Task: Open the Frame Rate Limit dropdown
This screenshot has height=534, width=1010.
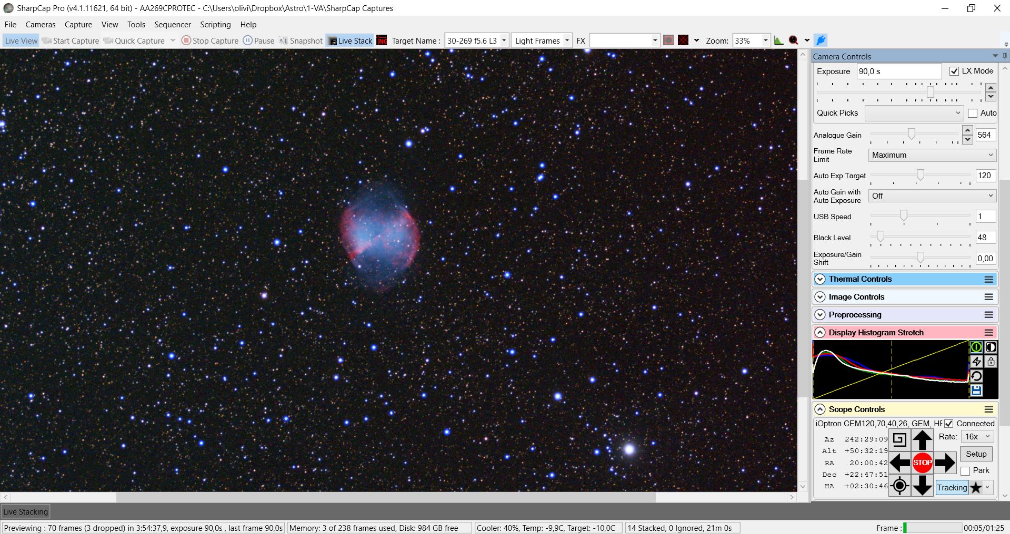Action: click(932, 155)
